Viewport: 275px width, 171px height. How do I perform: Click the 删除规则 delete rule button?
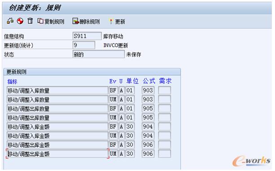[x=86, y=21]
